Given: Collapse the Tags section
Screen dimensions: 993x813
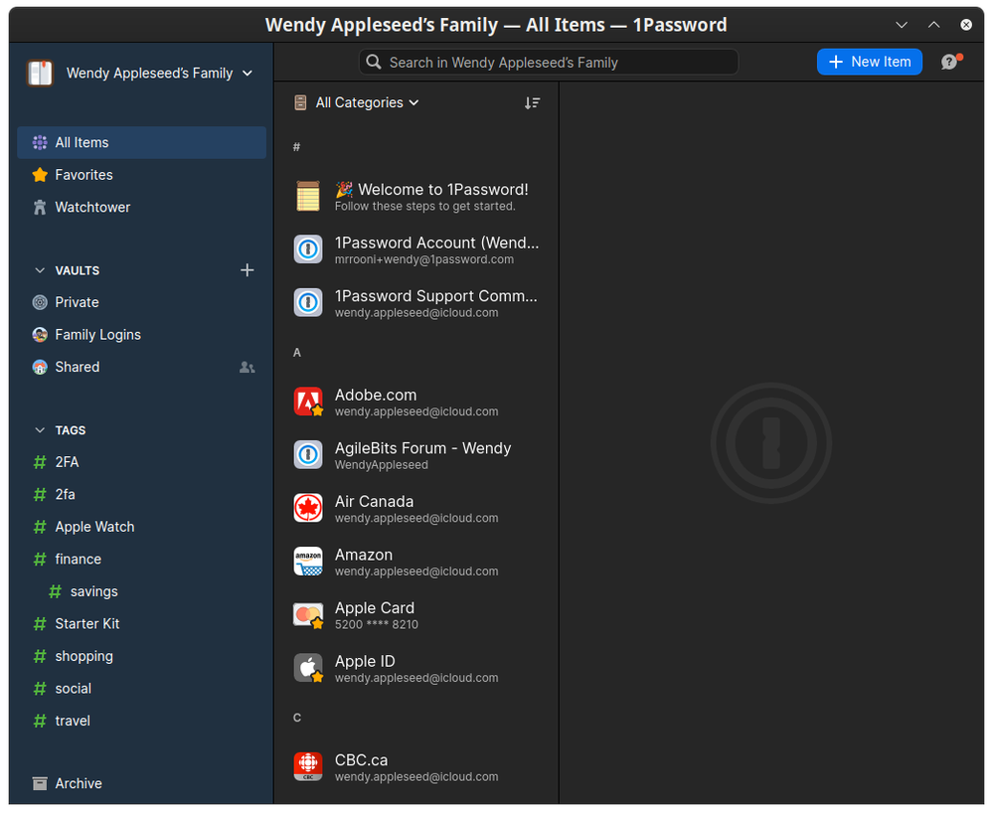Looking at the screenshot, I should [x=40, y=430].
